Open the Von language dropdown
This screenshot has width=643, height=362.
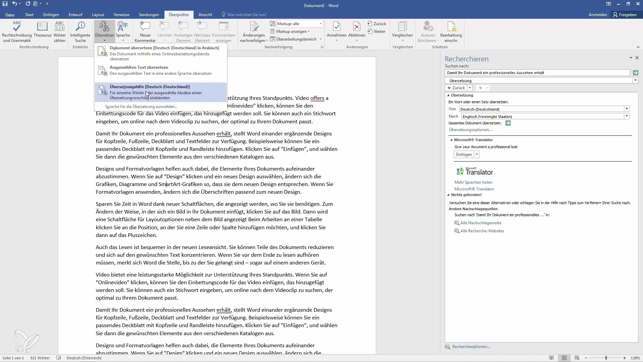pyautogui.click(x=627, y=109)
